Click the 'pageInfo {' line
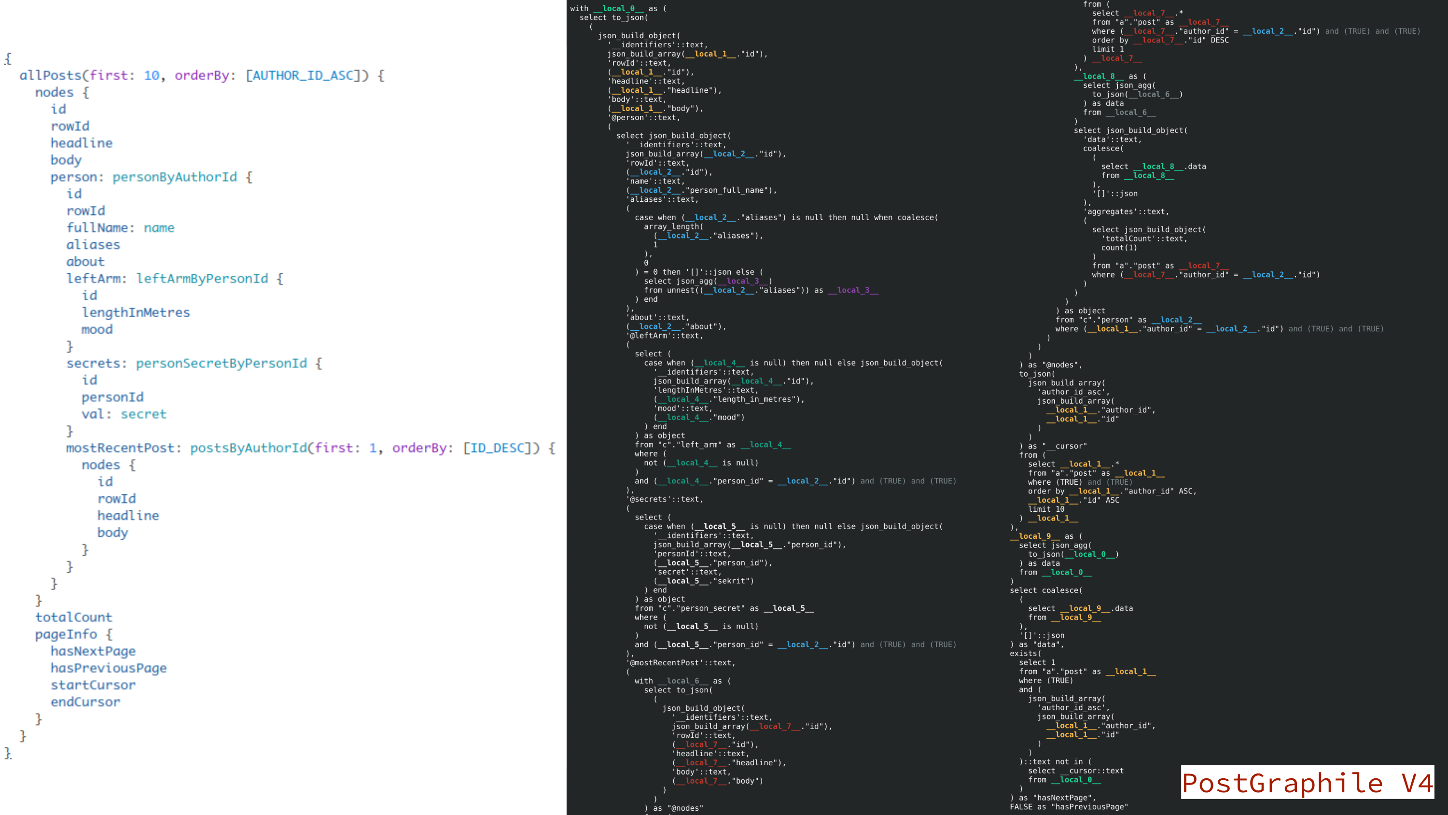The image size is (1448, 815). tap(74, 634)
